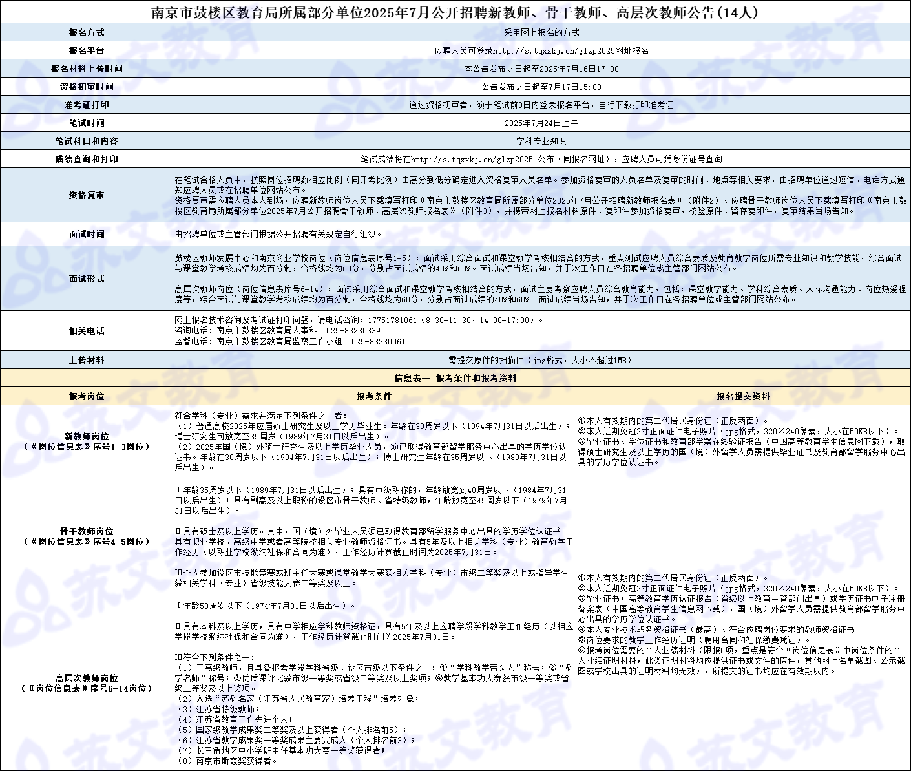This screenshot has height=771, width=911.
Task: Select the '报考岗位' column header
Action: [87, 396]
